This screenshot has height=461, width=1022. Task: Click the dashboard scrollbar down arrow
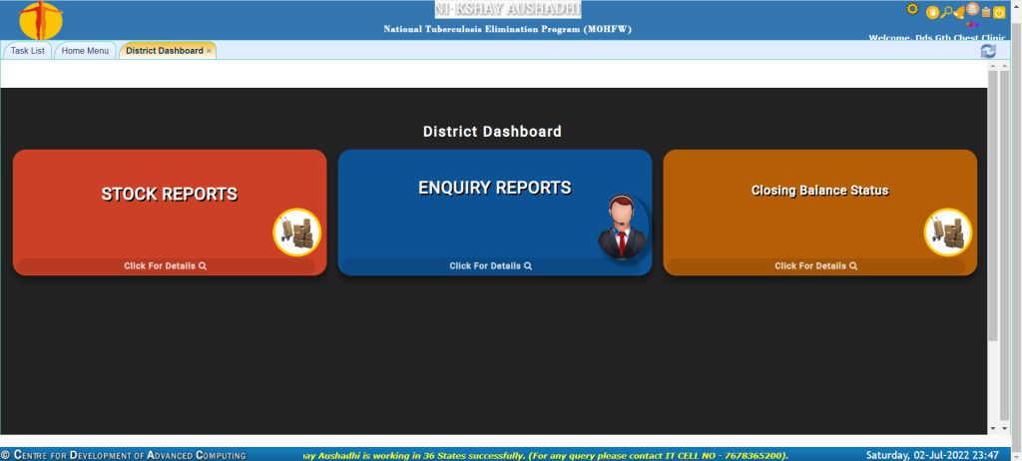pos(993,428)
